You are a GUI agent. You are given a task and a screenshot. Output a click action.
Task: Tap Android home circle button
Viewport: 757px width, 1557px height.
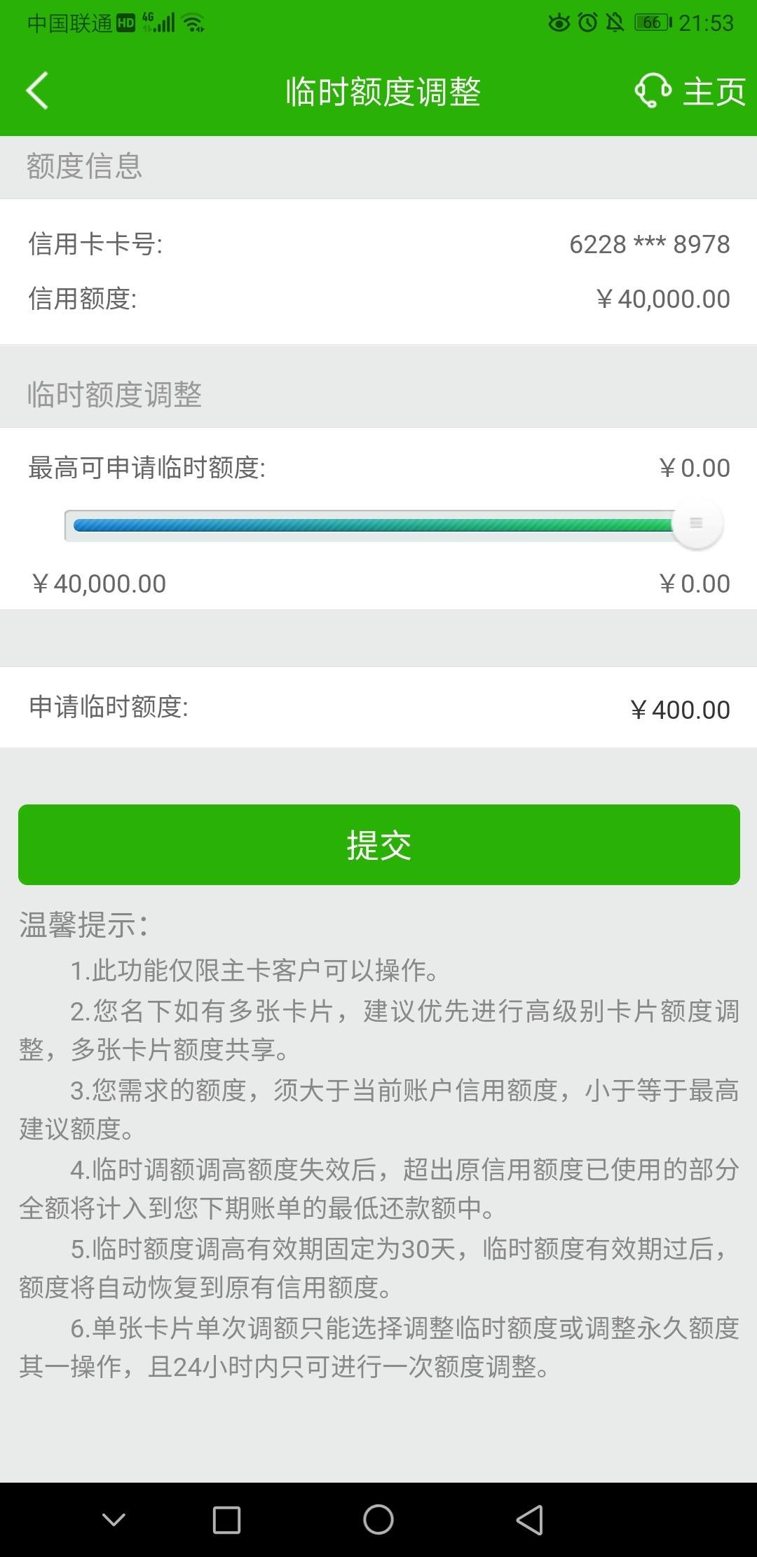click(378, 1520)
